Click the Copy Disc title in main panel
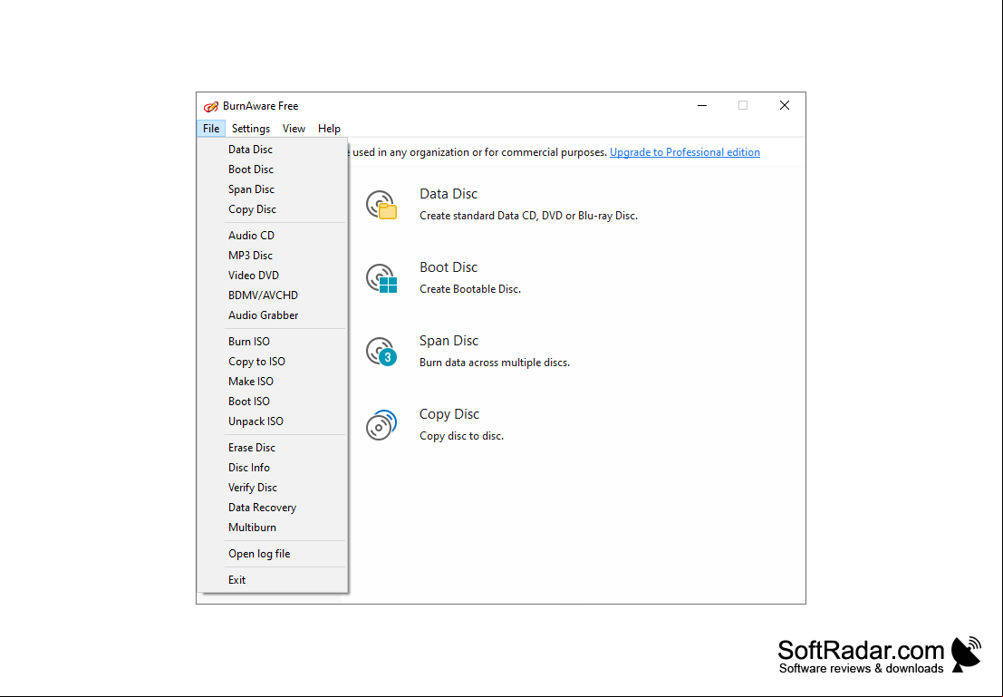 (449, 414)
